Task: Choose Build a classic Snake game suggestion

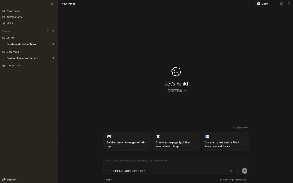Action: [x=127, y=141]
